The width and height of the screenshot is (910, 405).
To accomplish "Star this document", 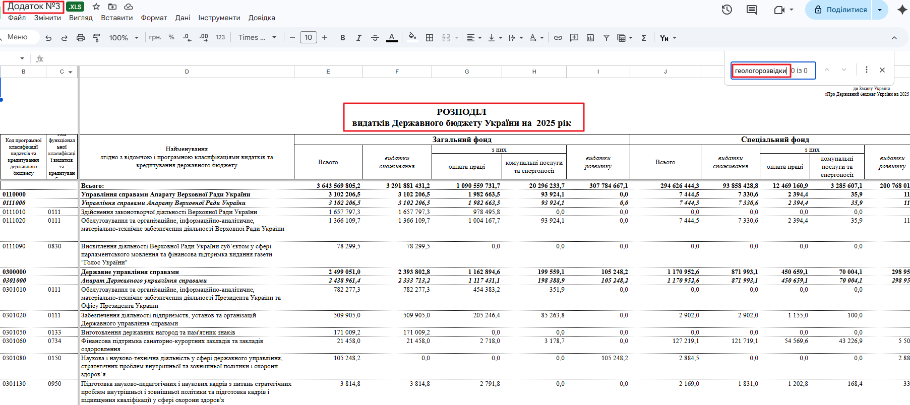I will click(x=96, y=7).
